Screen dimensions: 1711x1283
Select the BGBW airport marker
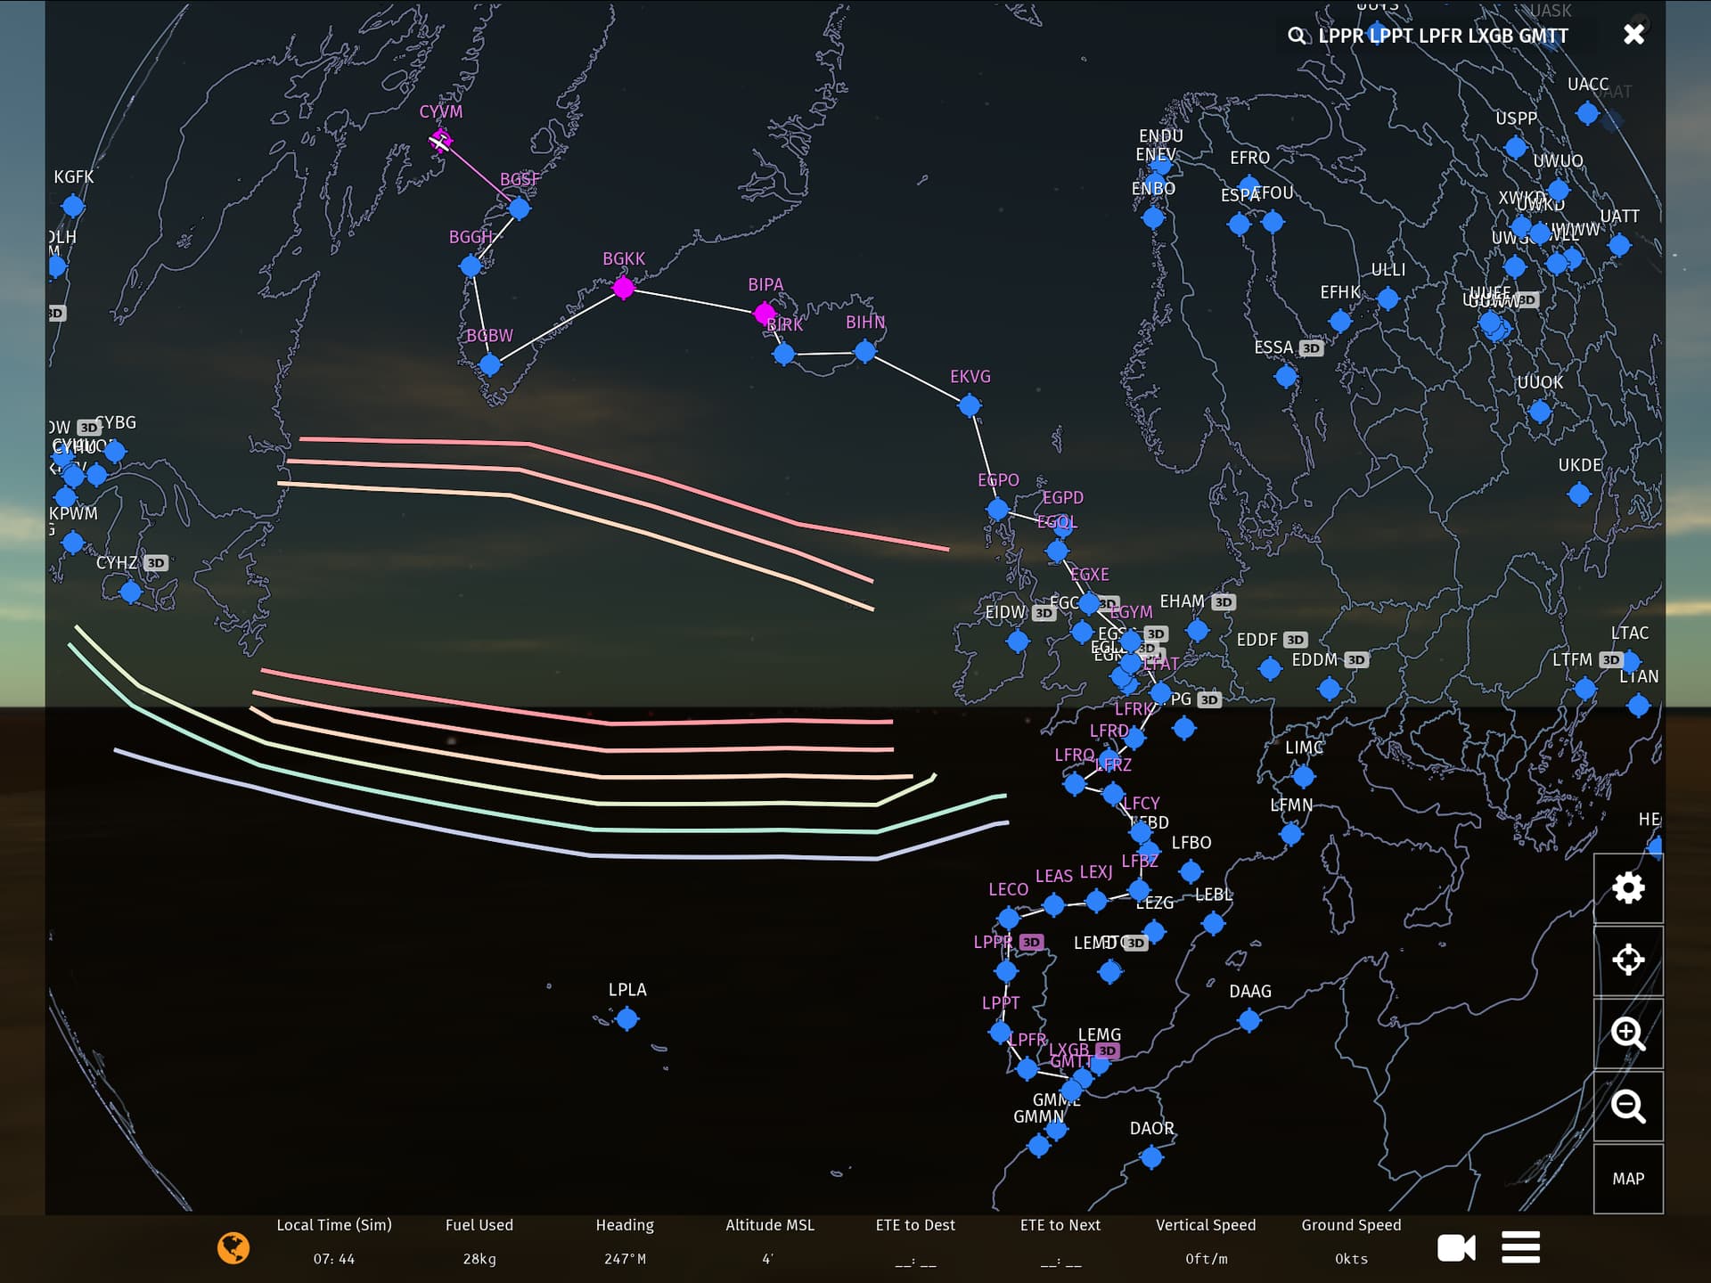[490, 364]
